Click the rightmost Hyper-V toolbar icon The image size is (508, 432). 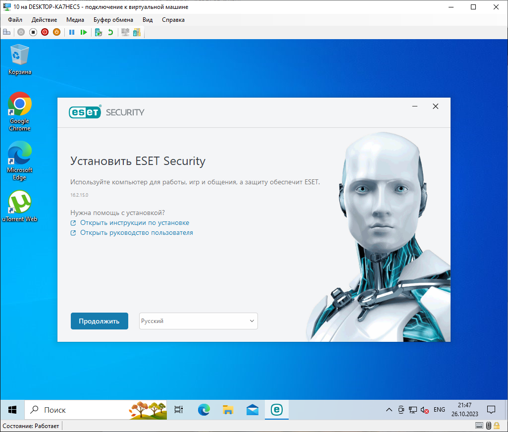[137, 32]
